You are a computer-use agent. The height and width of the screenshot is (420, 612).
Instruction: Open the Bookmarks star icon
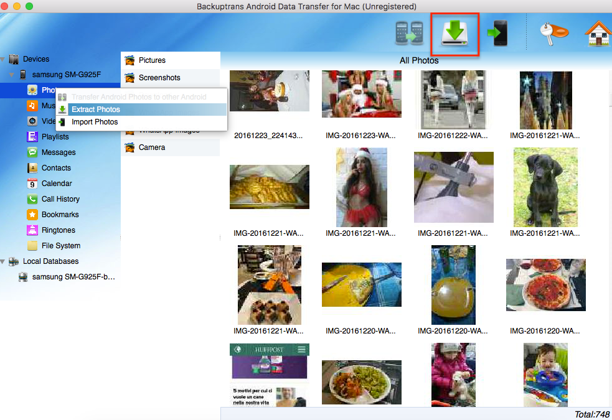[x=32, y=215]
